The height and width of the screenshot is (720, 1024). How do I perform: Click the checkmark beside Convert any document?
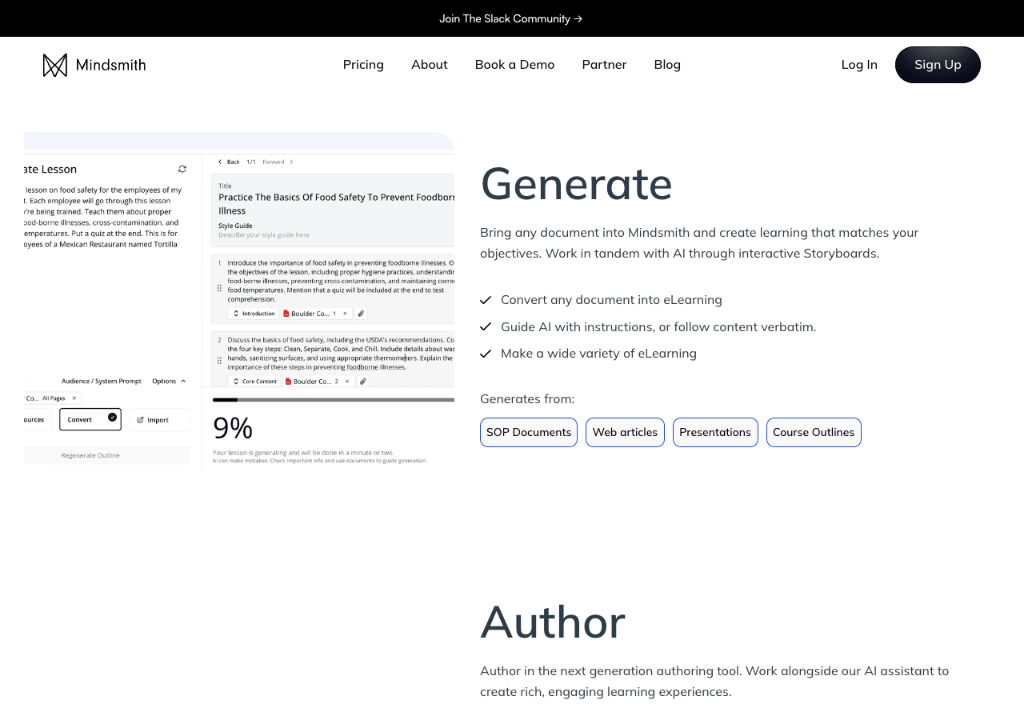tap(486, 300)
